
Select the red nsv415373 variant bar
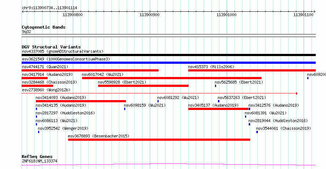[252, 70]
